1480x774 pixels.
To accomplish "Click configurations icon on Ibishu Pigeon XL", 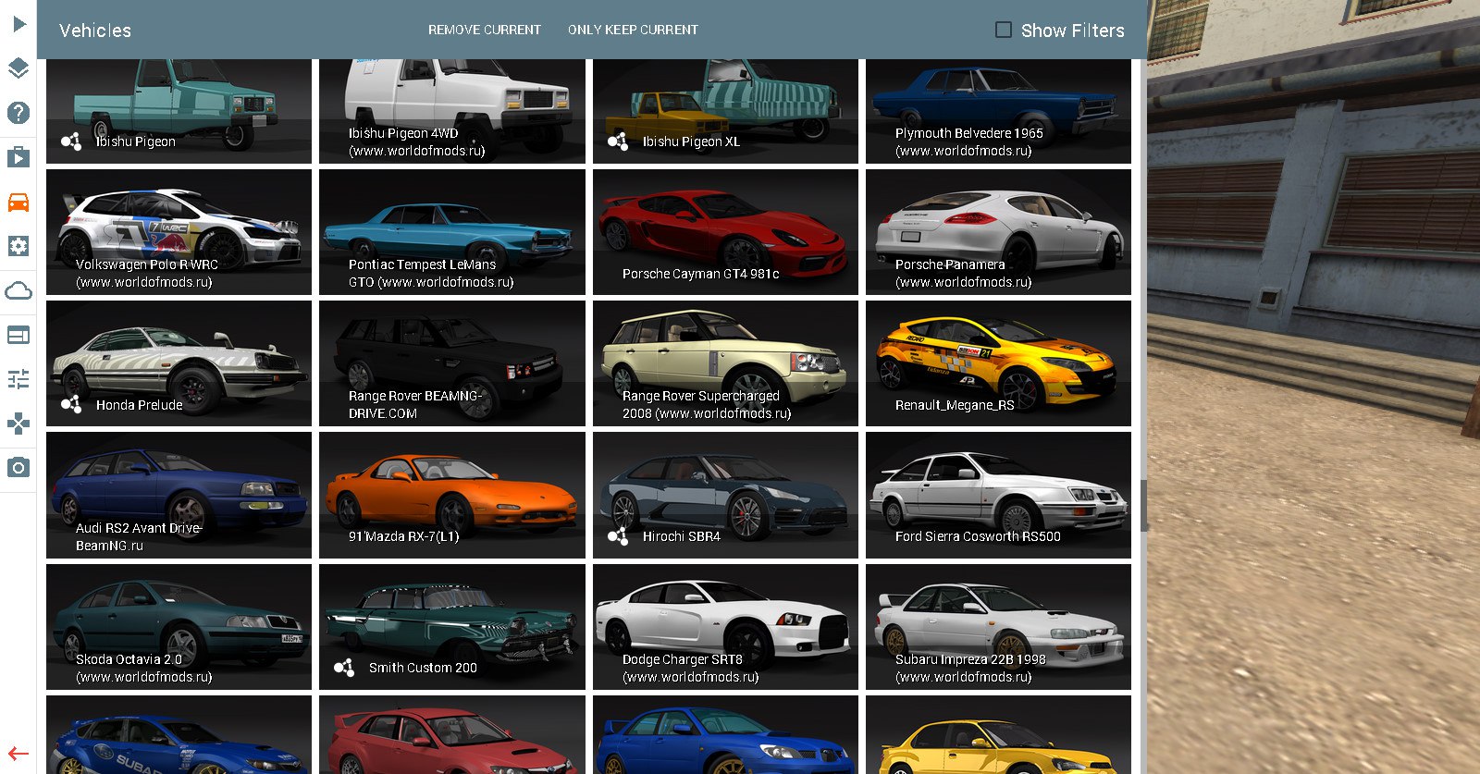I will click(618, 141).
